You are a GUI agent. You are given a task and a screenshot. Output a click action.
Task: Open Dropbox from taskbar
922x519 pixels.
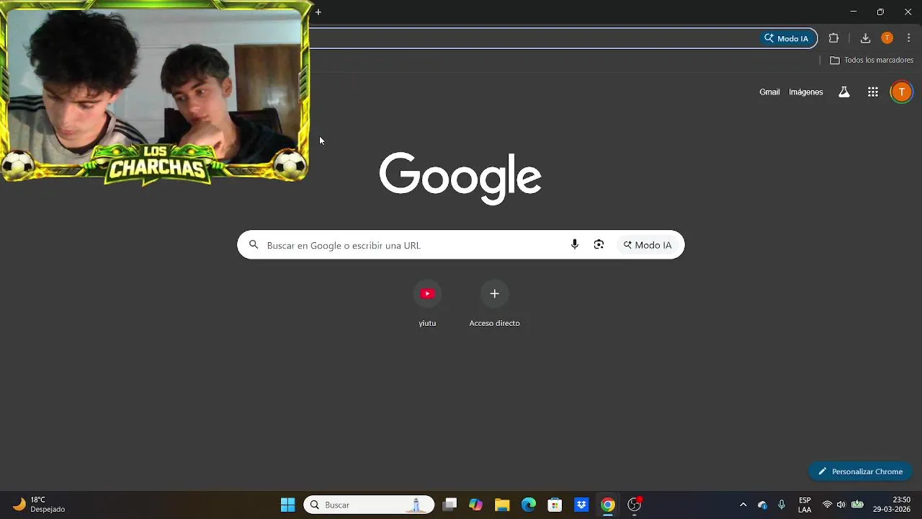point(581,505)
